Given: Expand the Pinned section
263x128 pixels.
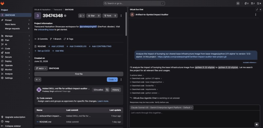Looking at the screenshot, I should click(x=15, y=20).
